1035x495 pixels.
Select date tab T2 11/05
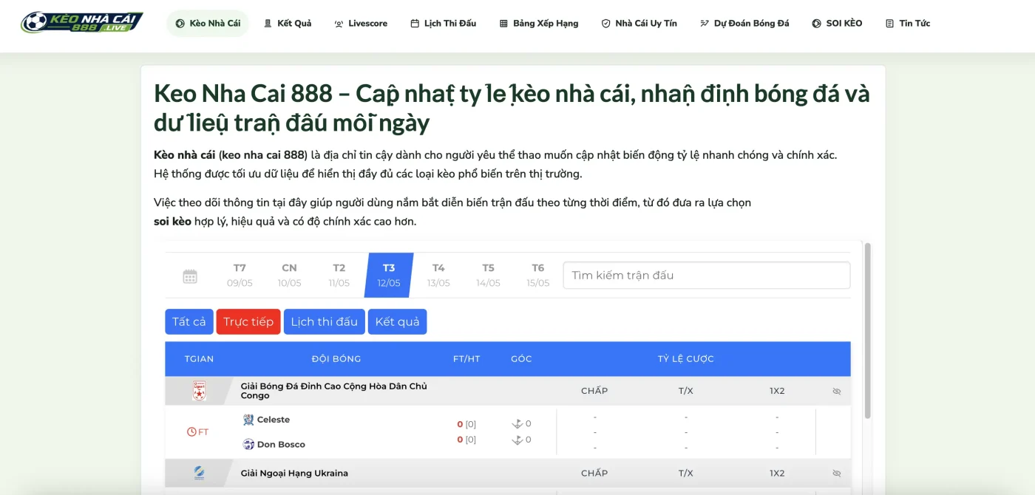pos(339,275)
